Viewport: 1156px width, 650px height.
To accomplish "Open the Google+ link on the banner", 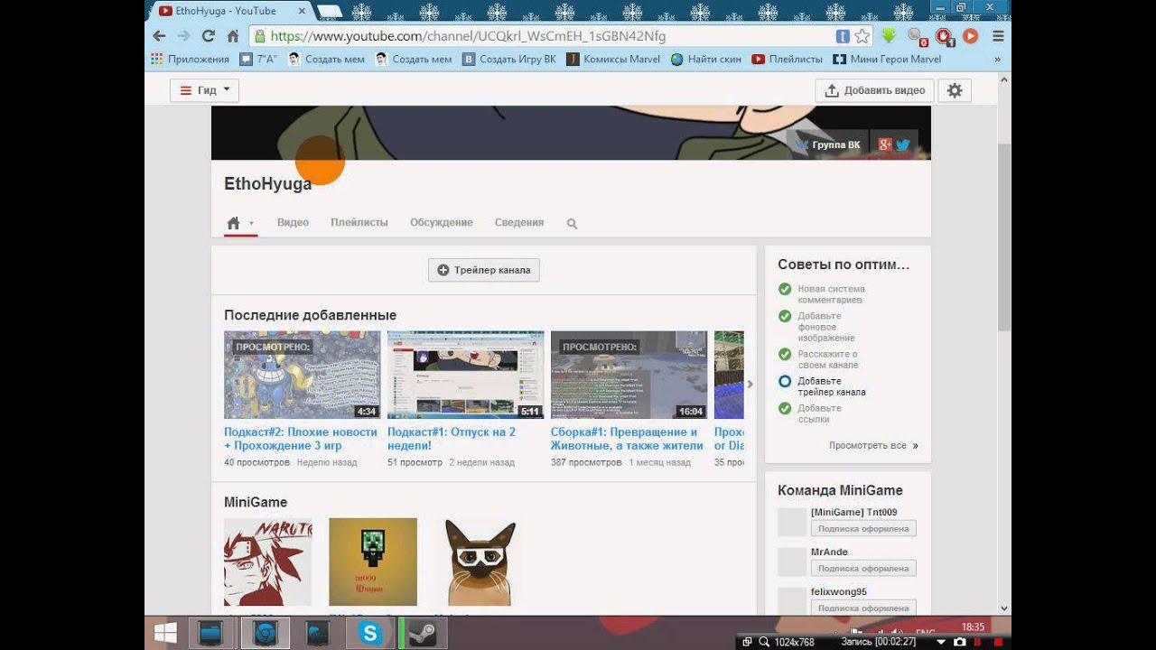I will pos(884,144).
